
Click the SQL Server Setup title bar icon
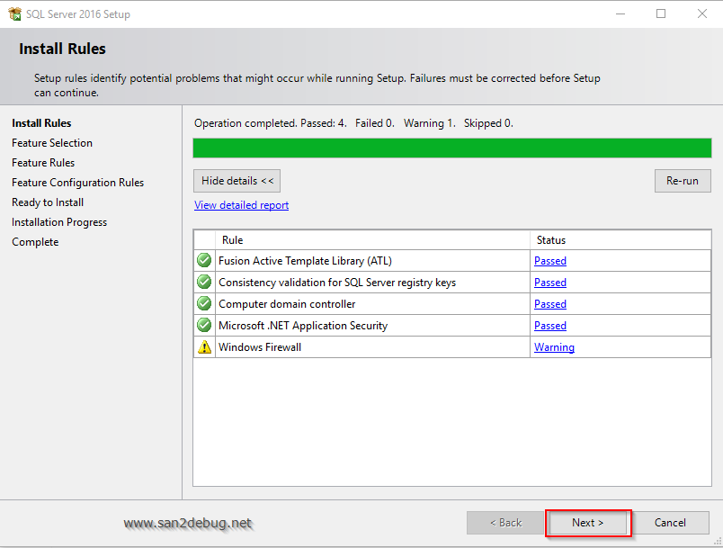coord(14,13)
